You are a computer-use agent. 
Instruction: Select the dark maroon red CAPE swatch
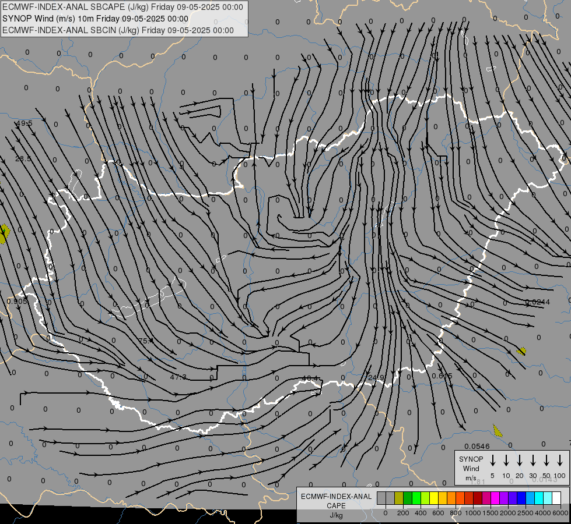[478, 498]
